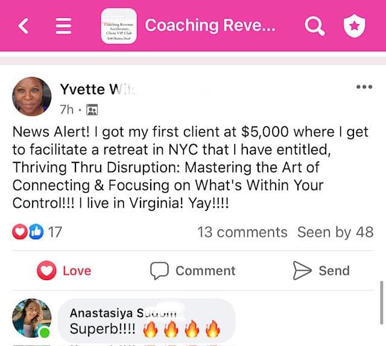Open the Coaching Revenue group logo thumbnail
Viewport: 386px width, 346px height.
click(119, 26)
